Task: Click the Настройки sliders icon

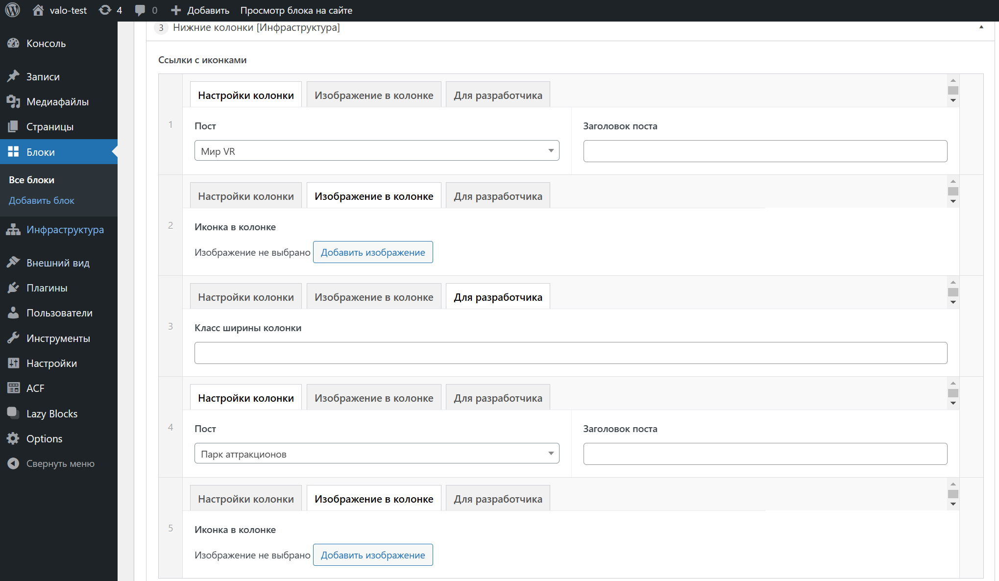Action: point(13,363)
